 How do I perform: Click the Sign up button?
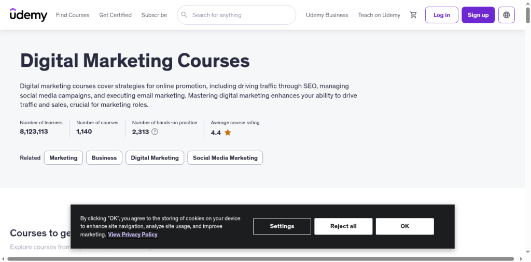coord(478,15)
